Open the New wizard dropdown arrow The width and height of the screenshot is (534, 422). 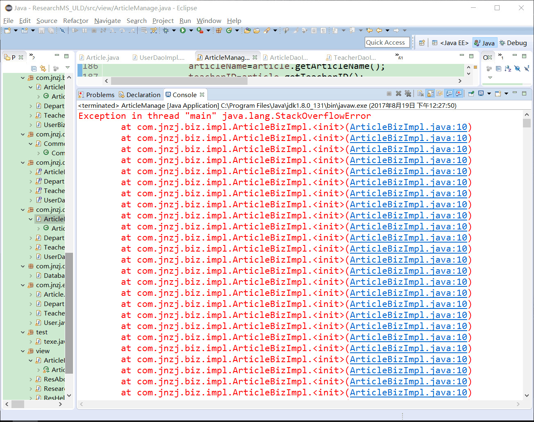point(16,30)
